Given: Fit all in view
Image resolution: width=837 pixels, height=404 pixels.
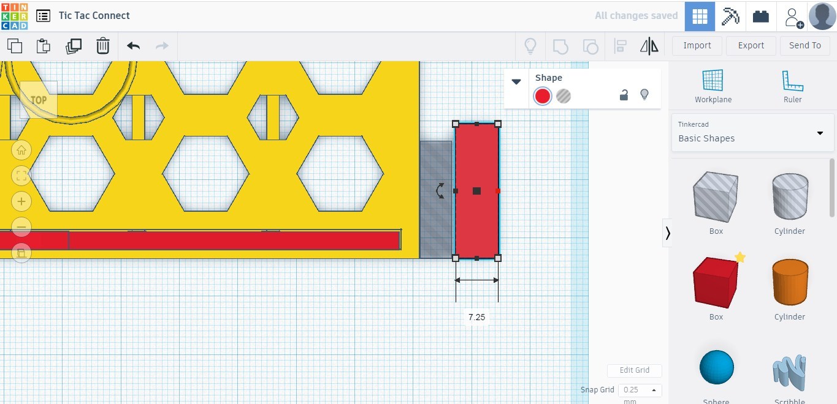Looking at the screenshot, I should pyautogui.click(x=21, y=176).
